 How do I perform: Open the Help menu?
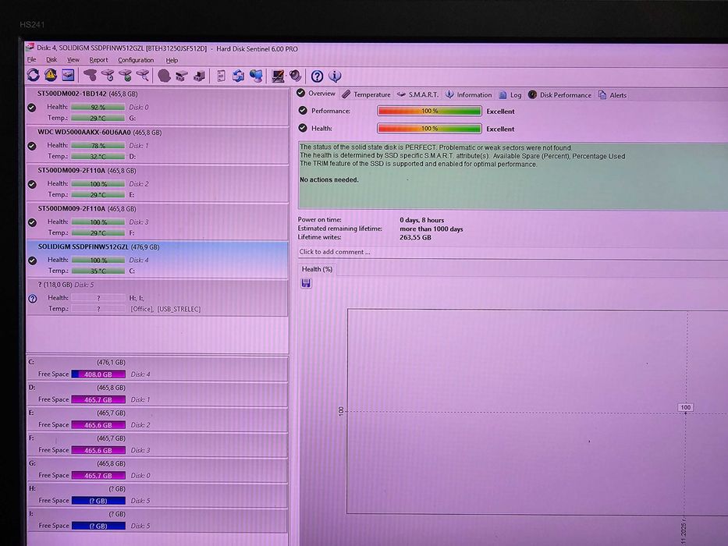pos(172,60)
